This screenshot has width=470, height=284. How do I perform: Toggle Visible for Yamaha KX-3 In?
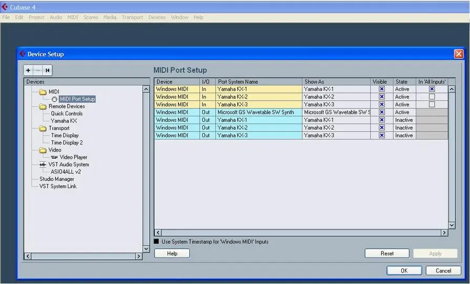click(x=382, y=105)
